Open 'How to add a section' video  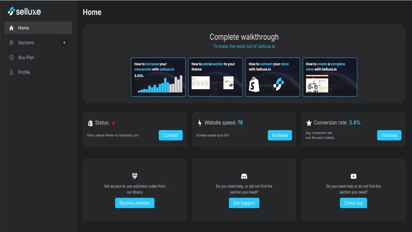[x=215, y=77]
